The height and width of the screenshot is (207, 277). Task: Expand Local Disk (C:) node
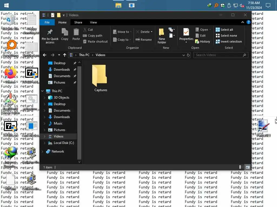pos(45,143)
